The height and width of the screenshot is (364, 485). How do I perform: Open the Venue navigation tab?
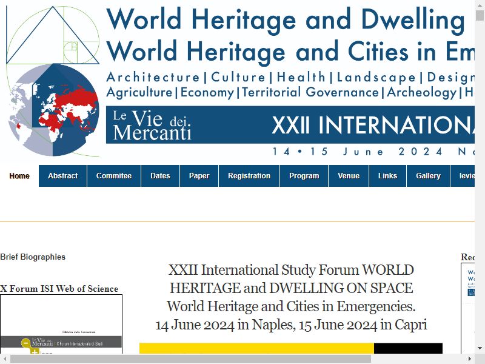[349, 176]
